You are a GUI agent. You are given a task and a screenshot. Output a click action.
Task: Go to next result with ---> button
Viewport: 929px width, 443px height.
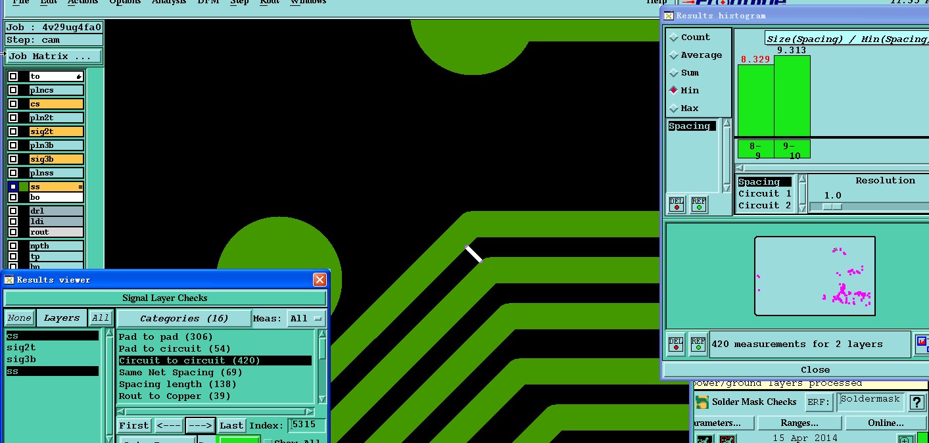[200, 426]
